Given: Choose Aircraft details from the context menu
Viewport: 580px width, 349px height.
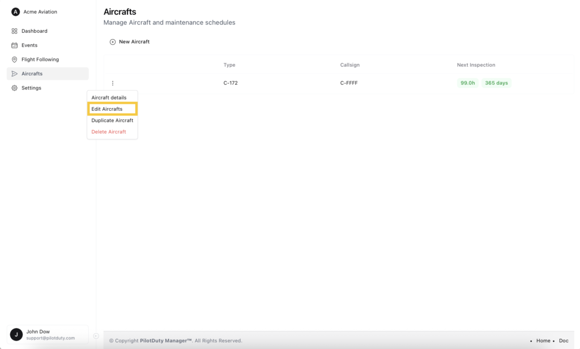Looking at the screenshot, I should click(109, 98).
